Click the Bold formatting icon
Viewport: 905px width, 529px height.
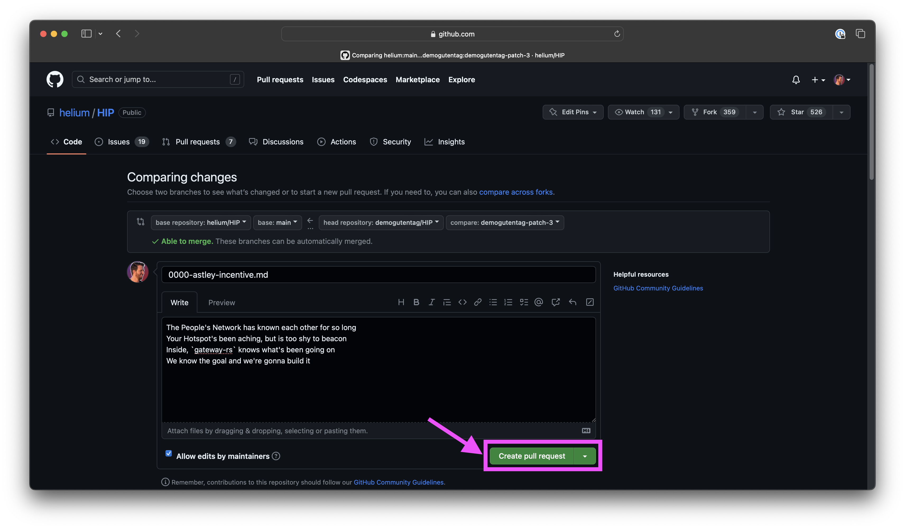coord(416,302)
